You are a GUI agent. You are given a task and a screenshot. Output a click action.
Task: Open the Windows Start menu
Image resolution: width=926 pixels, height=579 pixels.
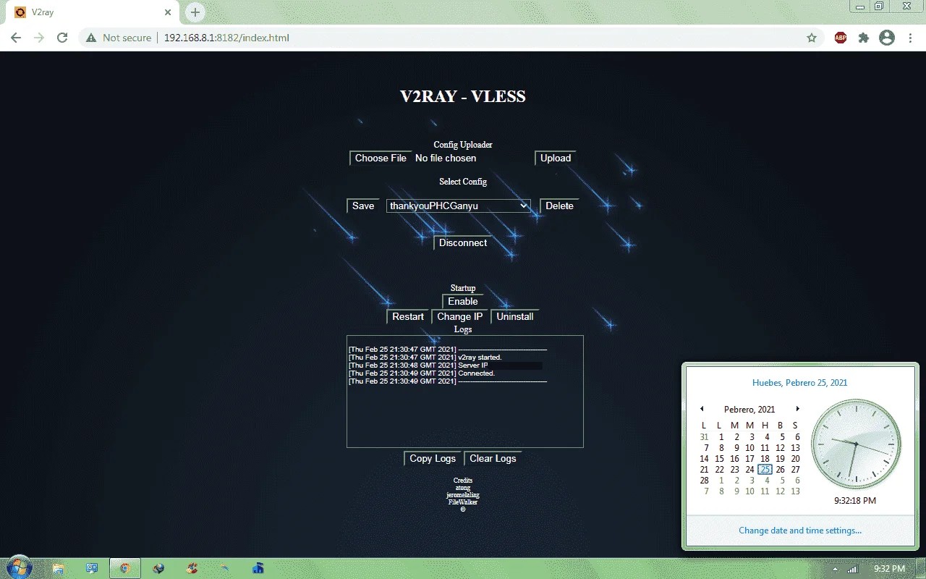[19, 567]
